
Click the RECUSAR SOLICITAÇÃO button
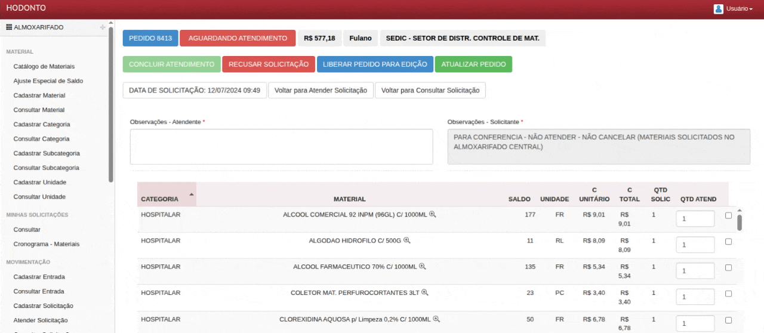pyautogui.click(x=268, y=64)
